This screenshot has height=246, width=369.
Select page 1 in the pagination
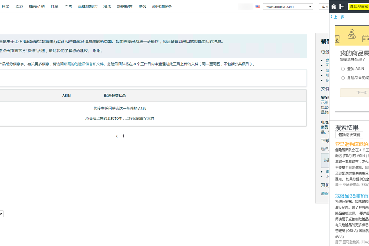pos(123,136)
